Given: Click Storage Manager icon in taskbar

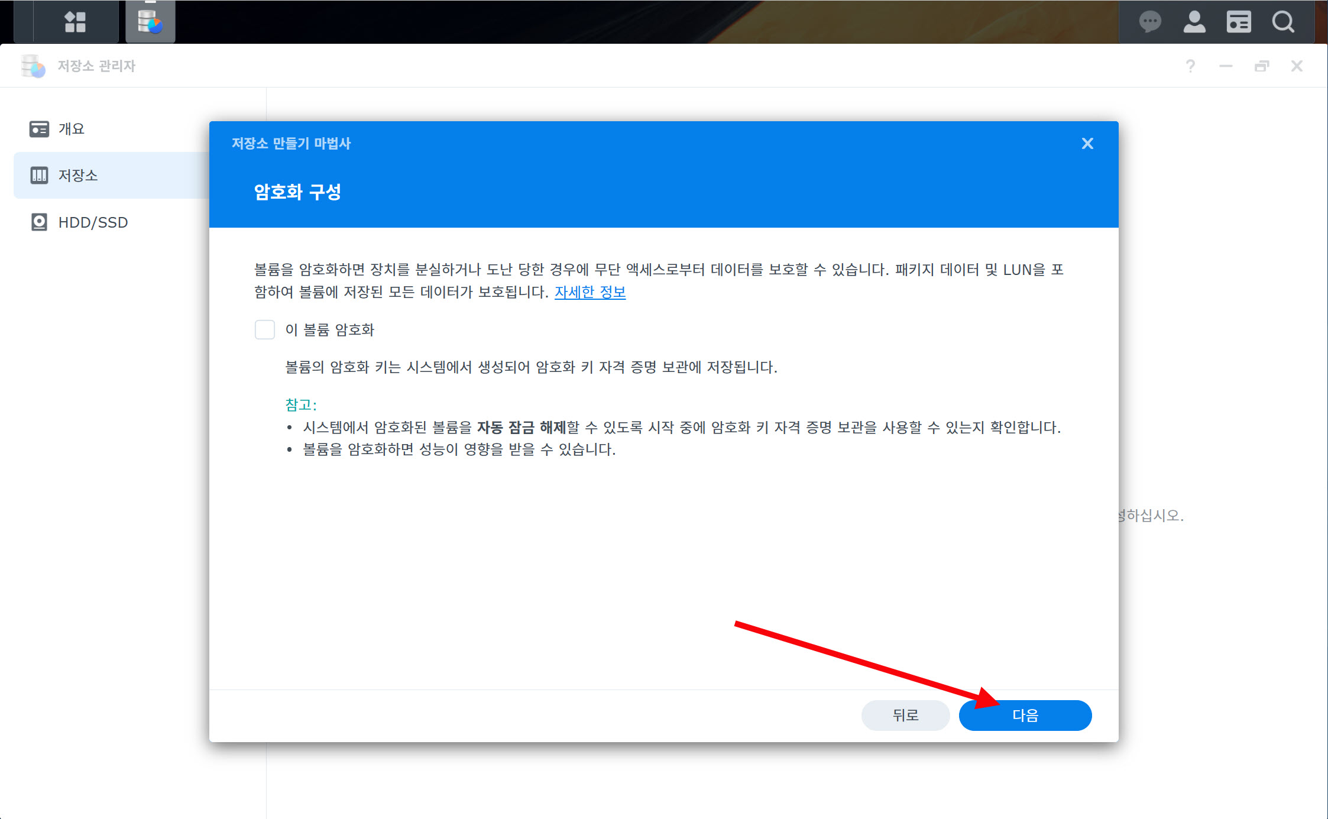Looking at the screenshot, I should [x=150, y=22].
